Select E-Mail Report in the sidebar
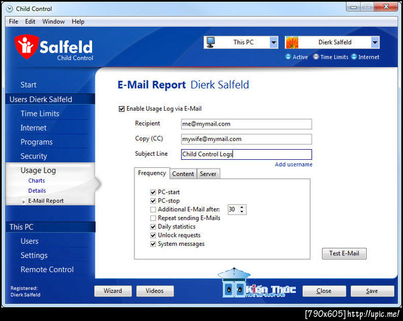The width and height of the screenshot is (403, 321). pos(46,201)
